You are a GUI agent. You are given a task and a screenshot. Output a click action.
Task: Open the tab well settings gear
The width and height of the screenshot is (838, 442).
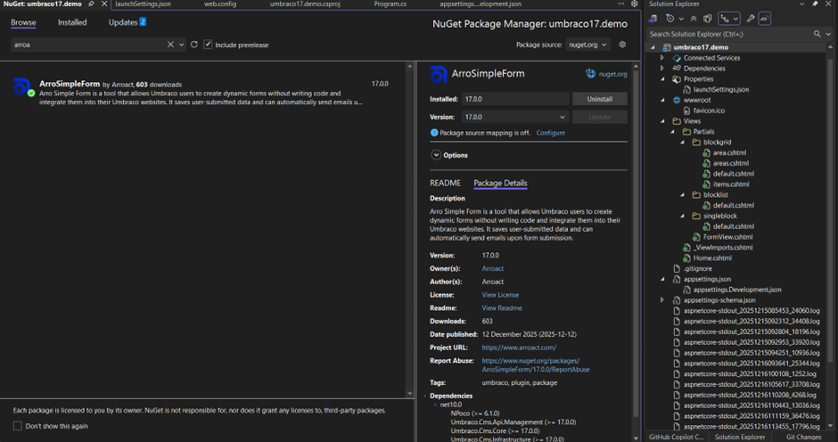pos(635,4)
